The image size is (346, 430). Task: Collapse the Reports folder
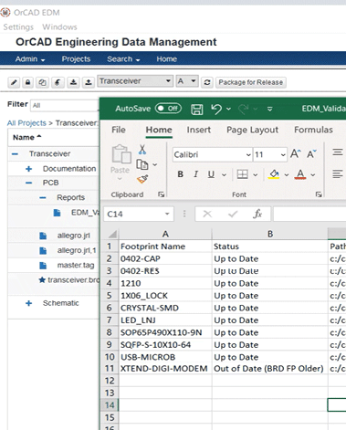click(x=43, y=197)
